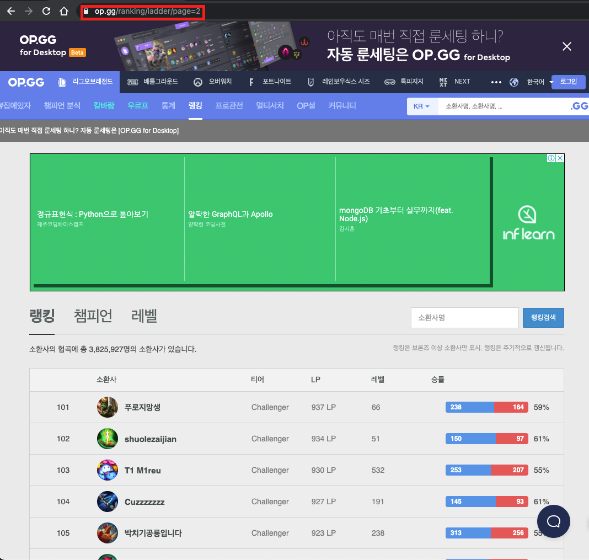Switch to the 레벨 ranking tab
The width and height of the screenshot is (589, 560).
tap(144, 316)
